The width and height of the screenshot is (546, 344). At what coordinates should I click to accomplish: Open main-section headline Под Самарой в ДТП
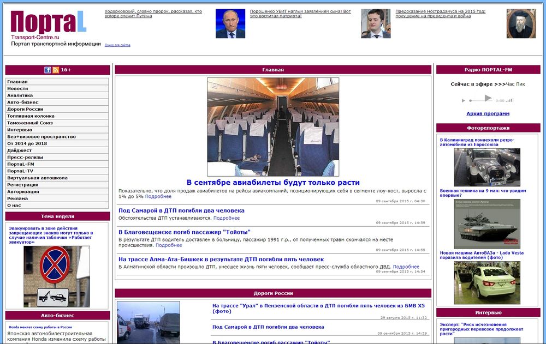click(181, 210)
